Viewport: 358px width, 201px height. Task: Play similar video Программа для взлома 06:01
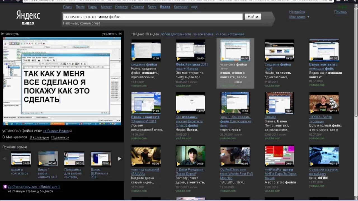pos(74,159)
